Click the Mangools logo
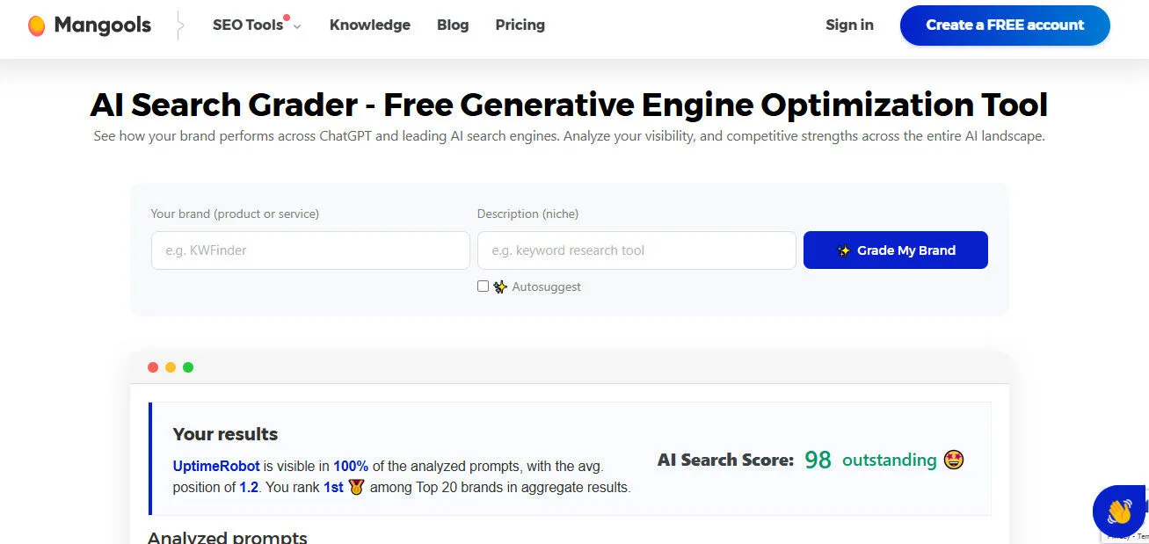Image resolution: width=1149 pixels, height=544 pixels. pos(87,25)
